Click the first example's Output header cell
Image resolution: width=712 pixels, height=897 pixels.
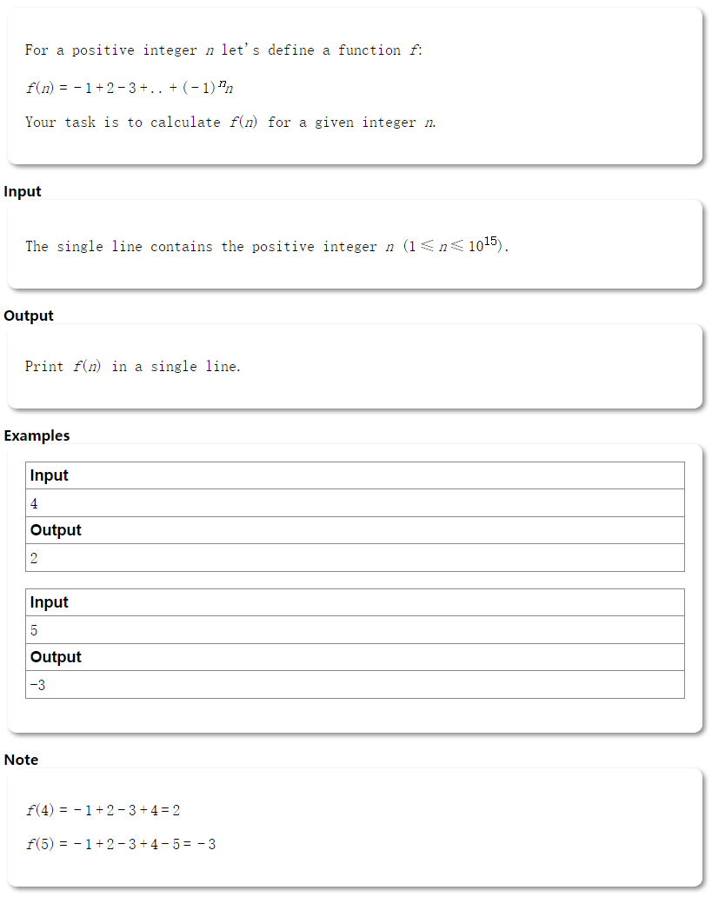[x=355, y=530]
